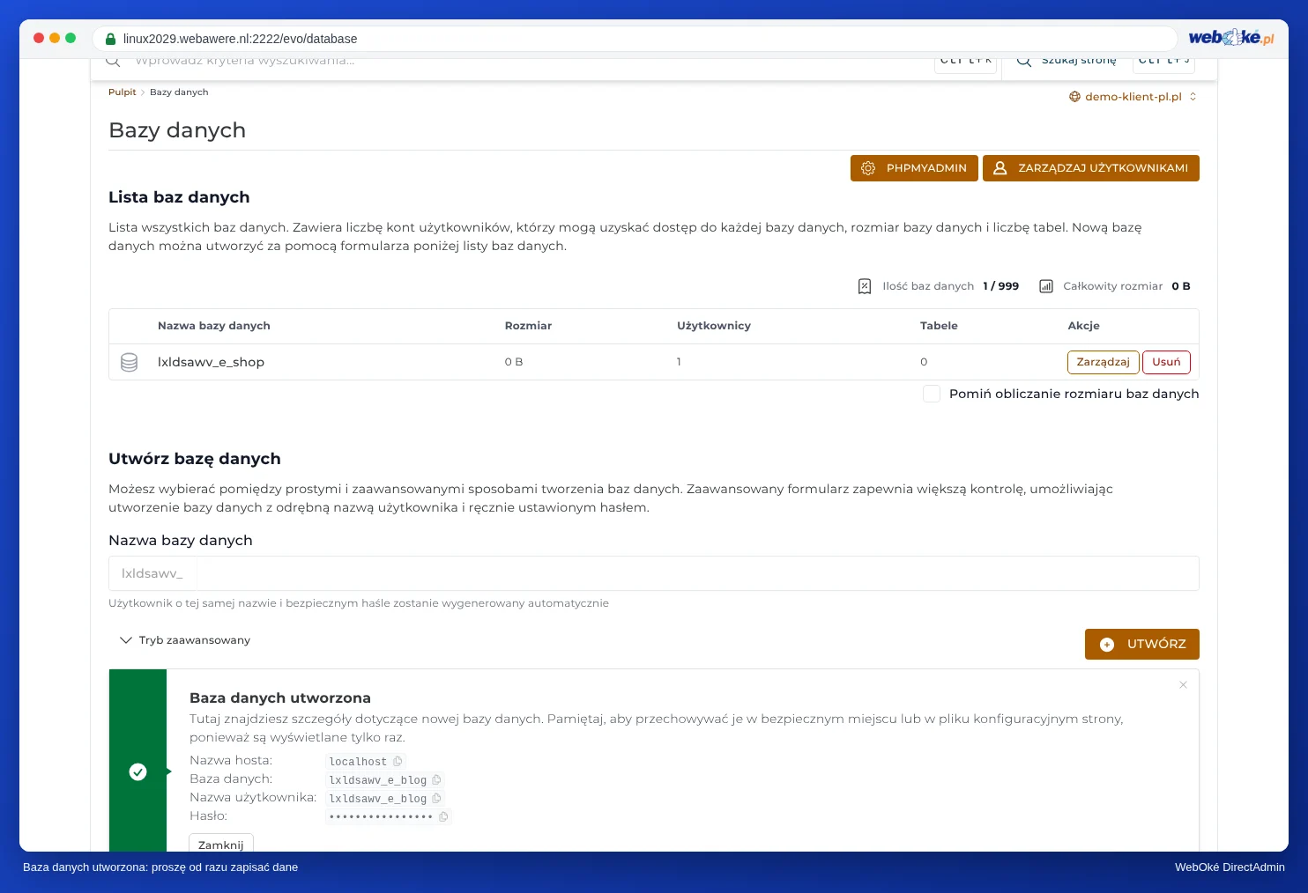Click the green success checkmark icon
Viewport: 1308px width, 893px height.
point(137,772)
